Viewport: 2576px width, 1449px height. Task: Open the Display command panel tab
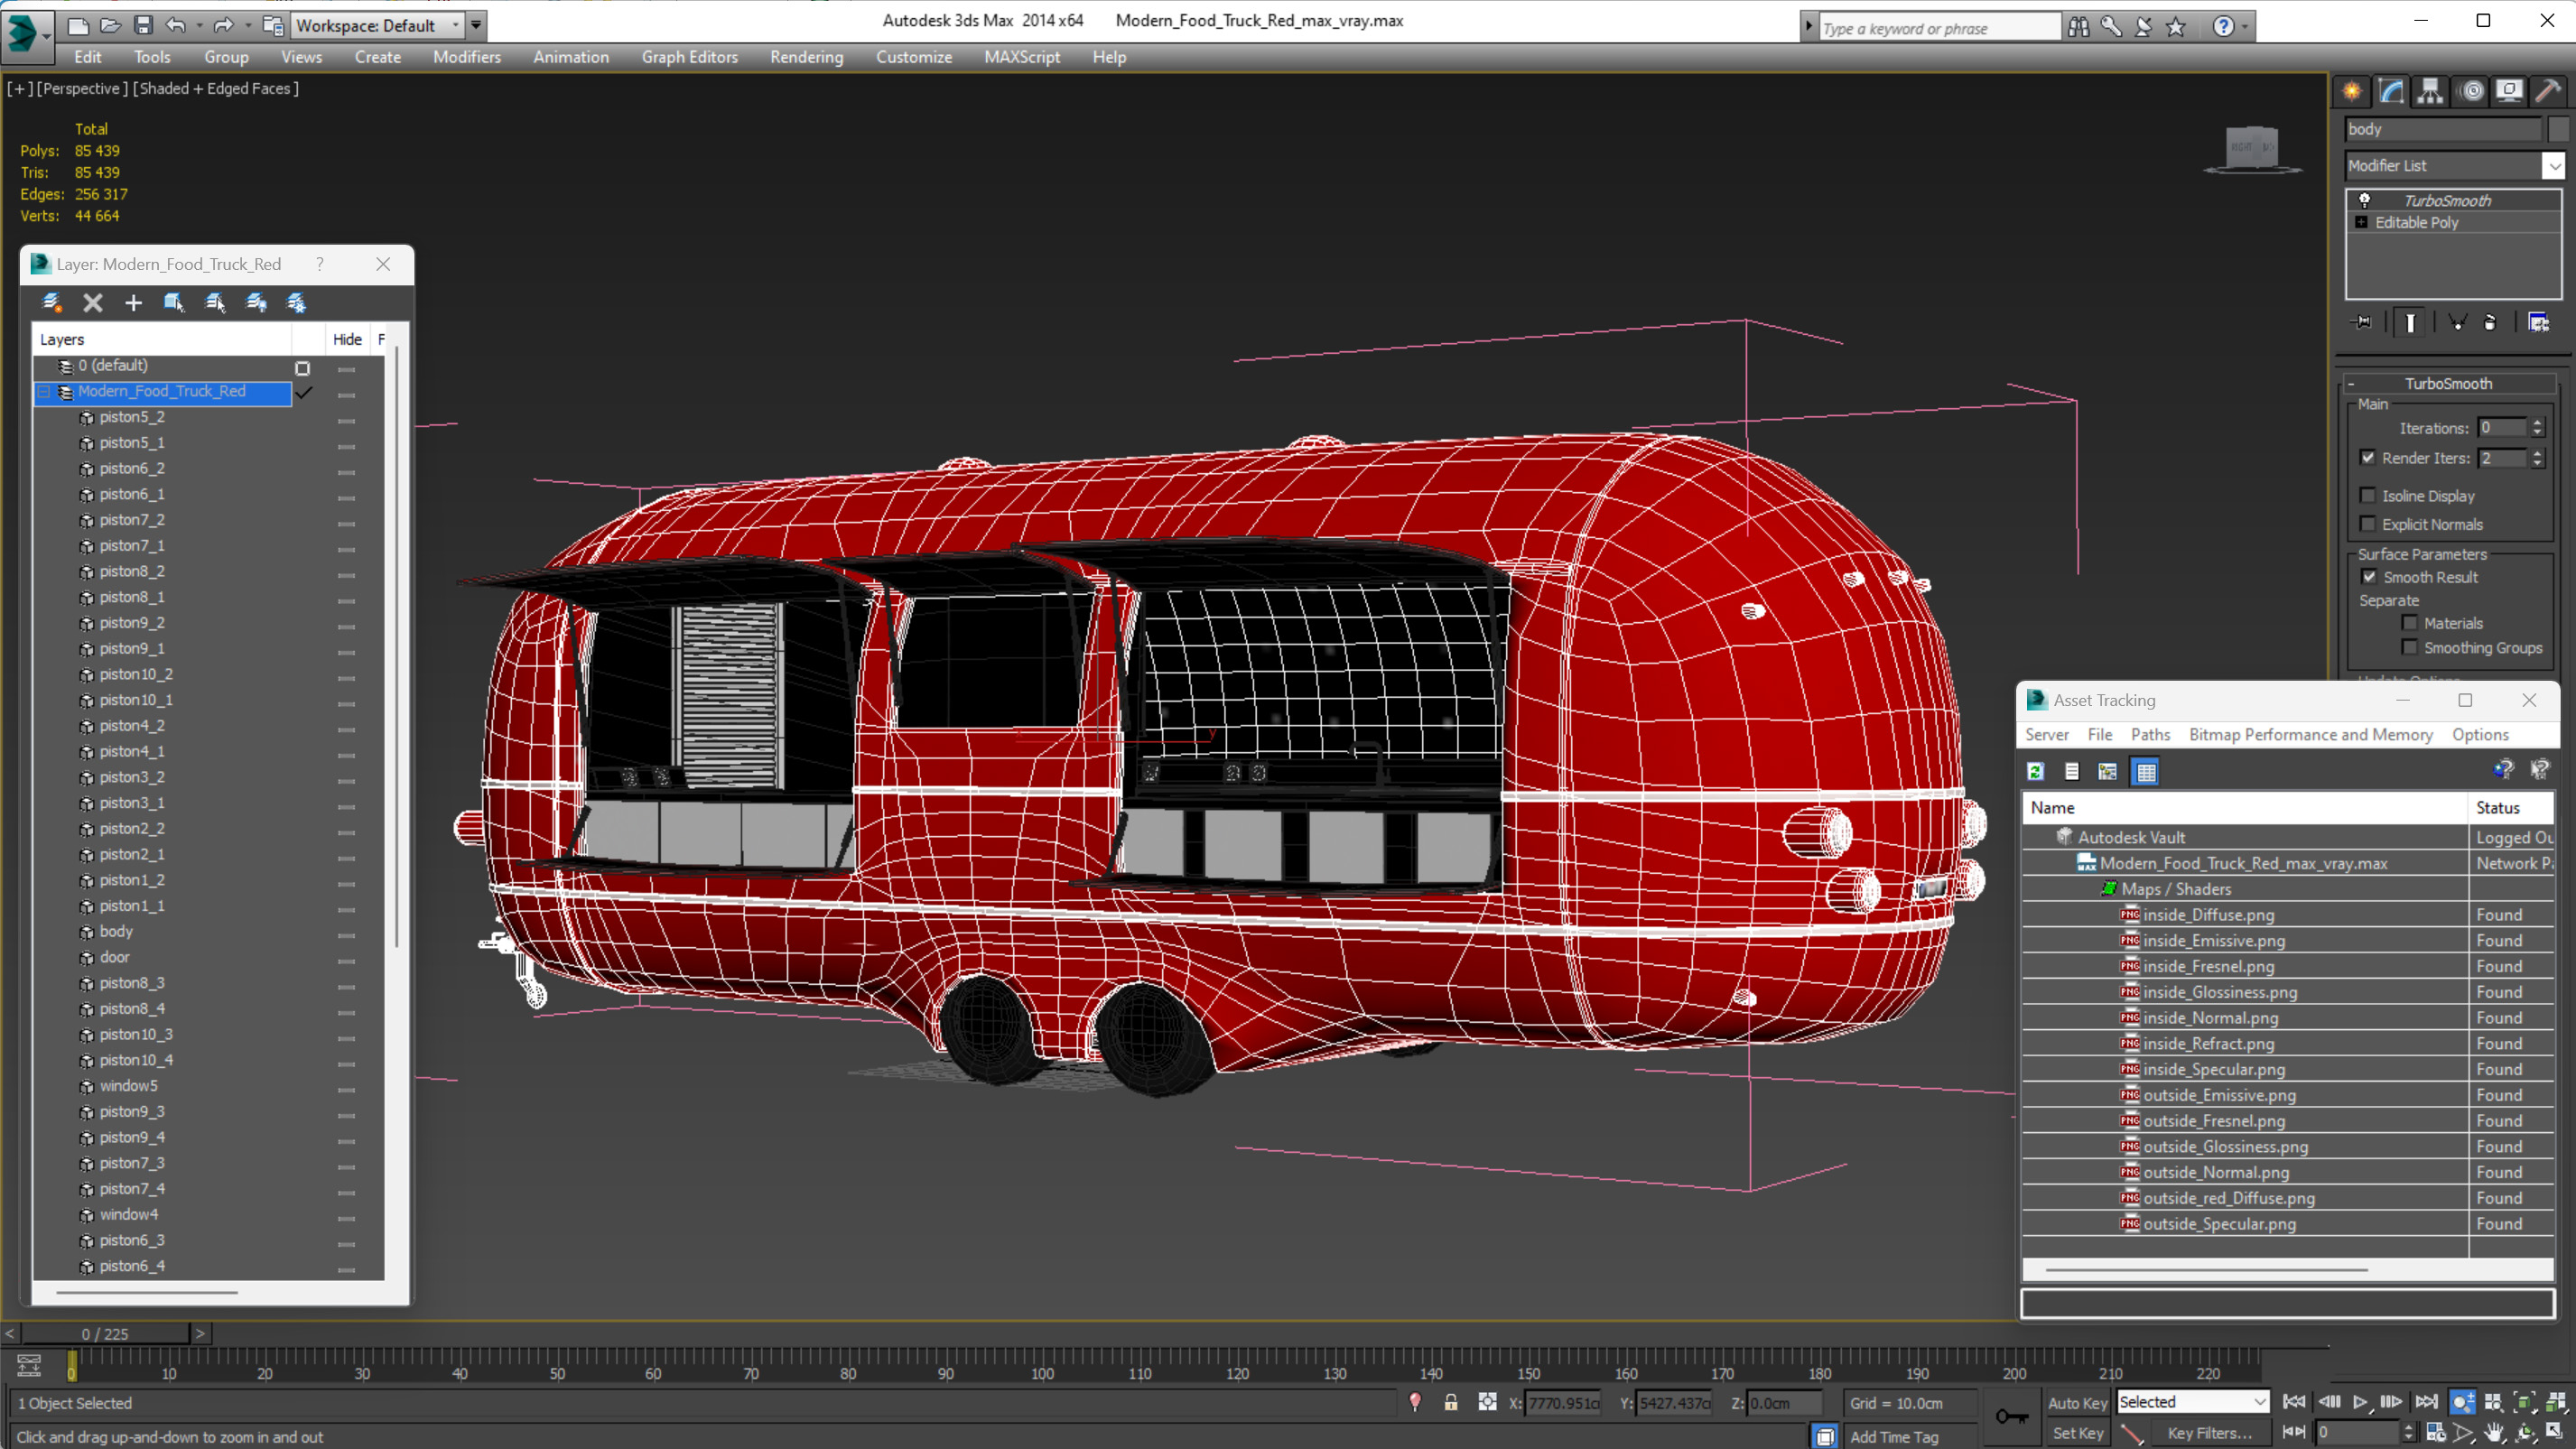pos(2509,92)
